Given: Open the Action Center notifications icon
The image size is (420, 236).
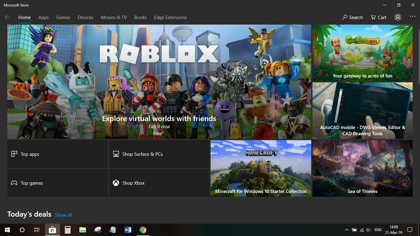Looking at the screenshot, I should coord(410,230).
